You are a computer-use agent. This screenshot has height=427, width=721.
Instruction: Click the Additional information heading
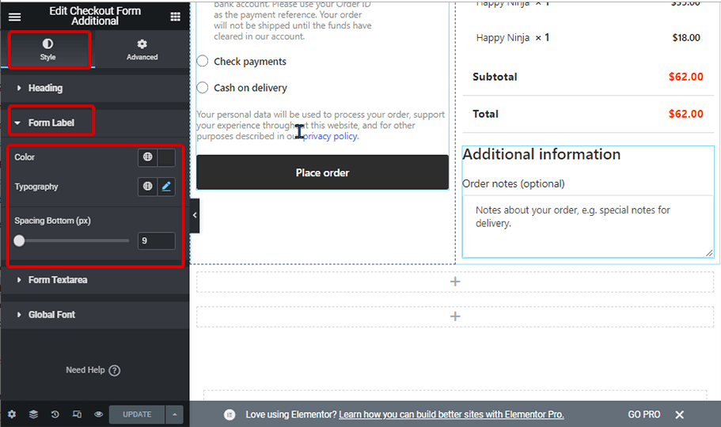point(541,154)
